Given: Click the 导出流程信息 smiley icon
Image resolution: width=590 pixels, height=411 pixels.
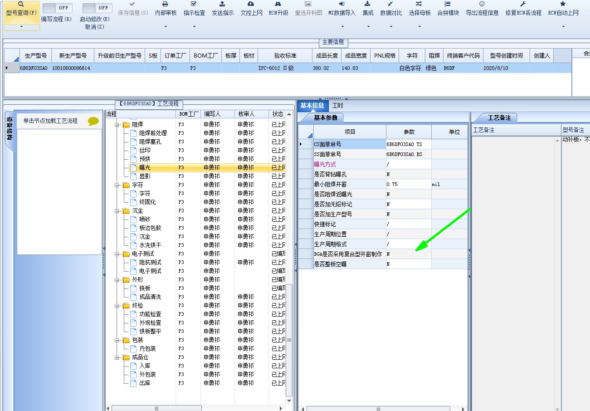Looking at the screenshot, I should point(482,4).
